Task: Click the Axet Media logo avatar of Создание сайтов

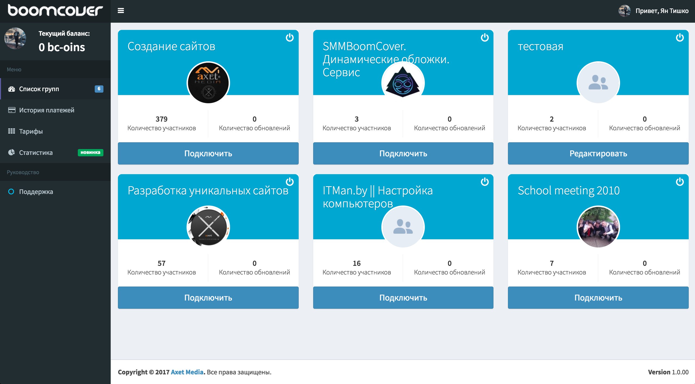Action: click(208, 83)
